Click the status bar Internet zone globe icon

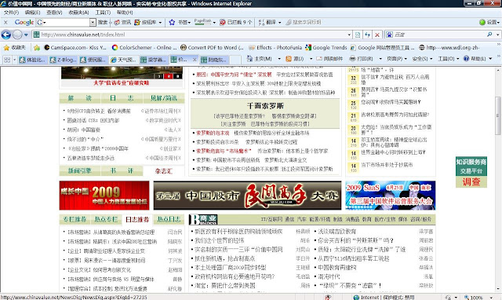click(x=356, y=298)
